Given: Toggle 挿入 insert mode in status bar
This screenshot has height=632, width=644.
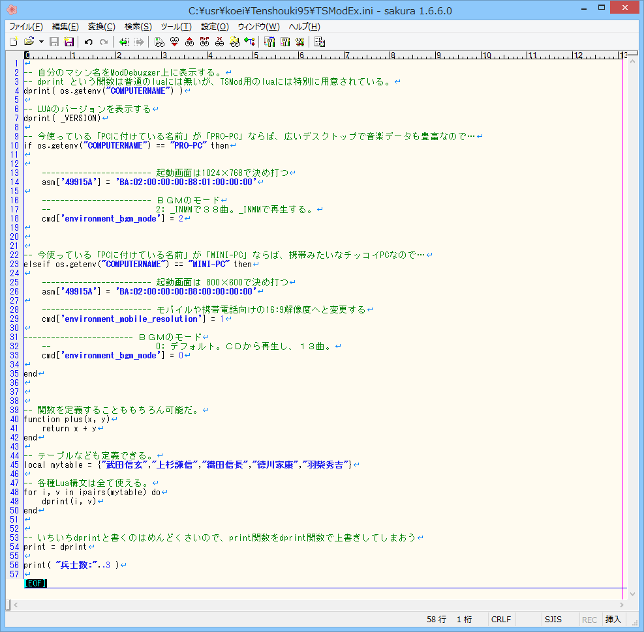Looking at the screenshot, I should click(613, 620).
